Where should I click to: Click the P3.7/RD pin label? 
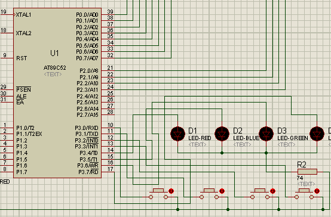tap(88, 172)
